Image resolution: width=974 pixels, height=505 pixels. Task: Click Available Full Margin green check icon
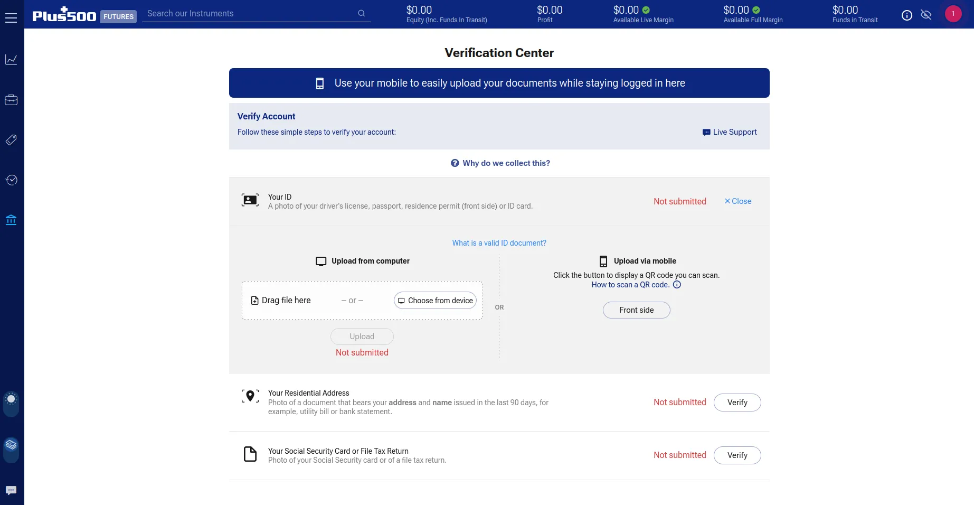756,10
